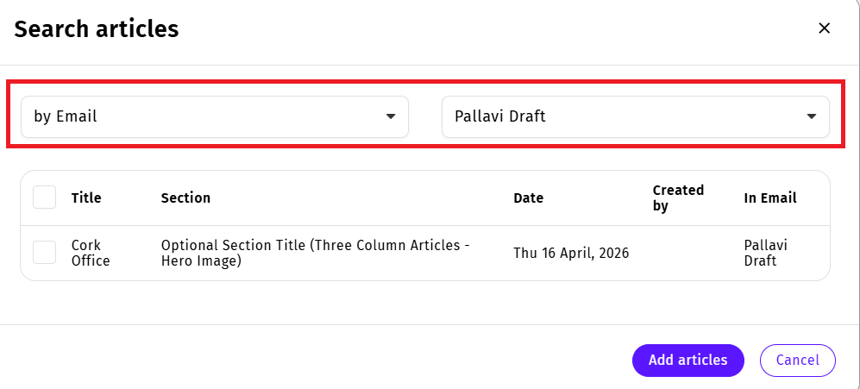Screen dimensions: 860x389
Task: Click the "Search articles" dialog heading
Action: tap(97, 29)
